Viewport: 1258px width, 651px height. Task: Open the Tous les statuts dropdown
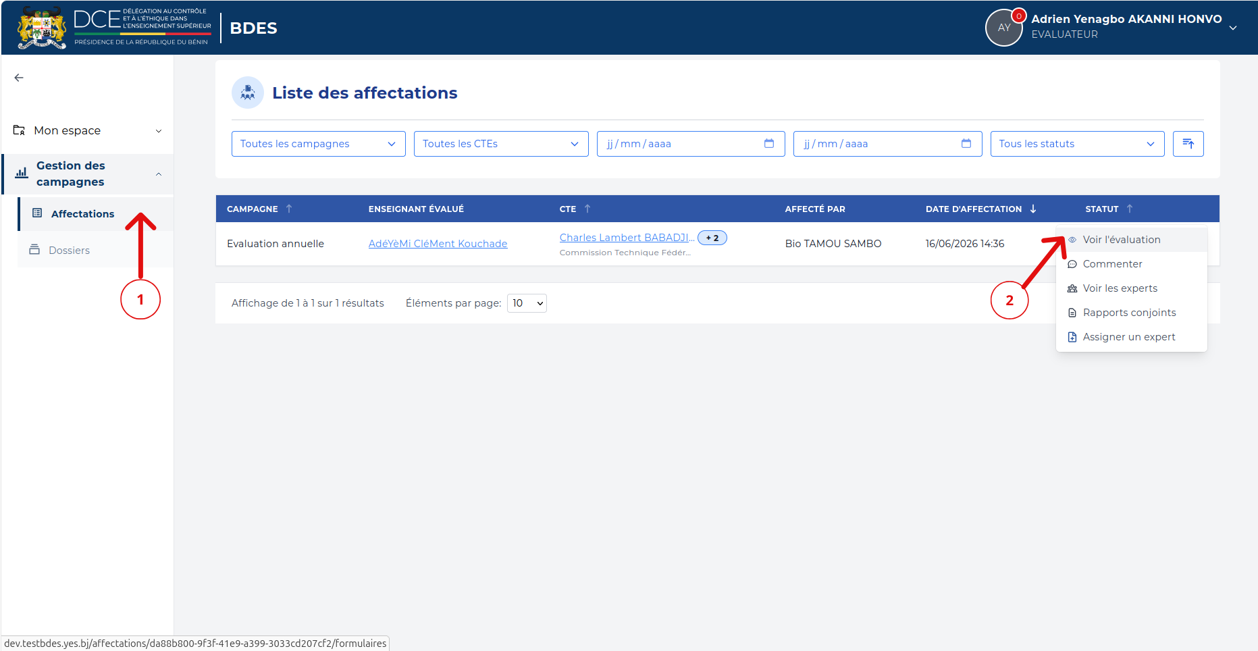[x=1078, y=144]
